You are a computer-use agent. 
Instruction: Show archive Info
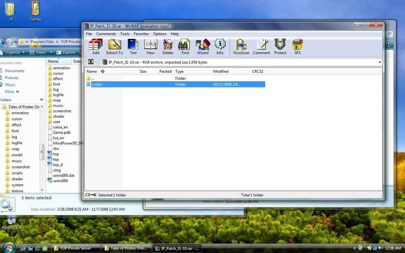220,46
